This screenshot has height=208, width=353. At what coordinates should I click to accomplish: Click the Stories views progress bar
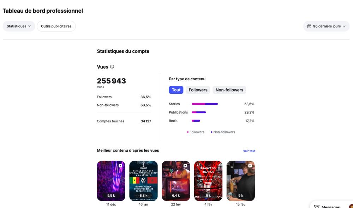click(205, 104)
